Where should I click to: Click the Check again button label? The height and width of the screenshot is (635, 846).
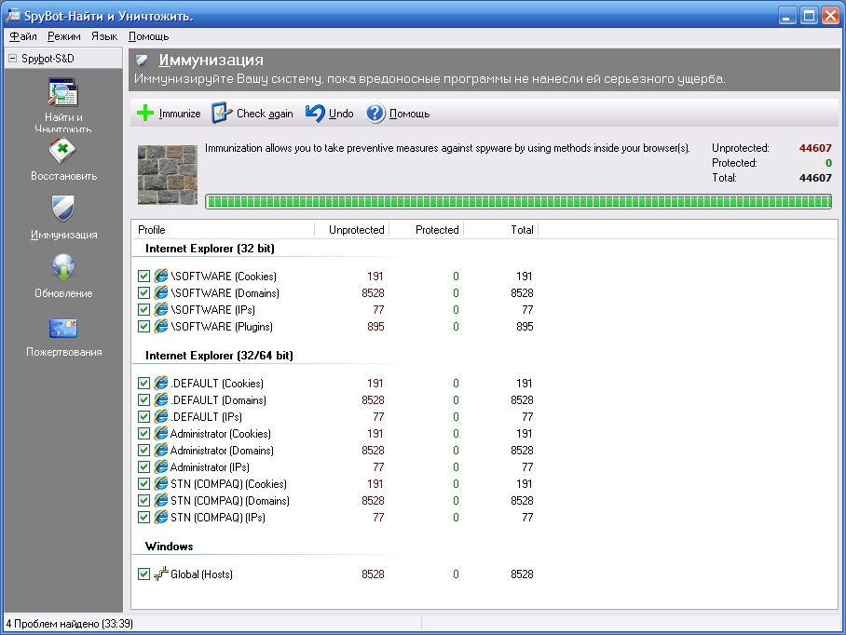click(265, 114)
